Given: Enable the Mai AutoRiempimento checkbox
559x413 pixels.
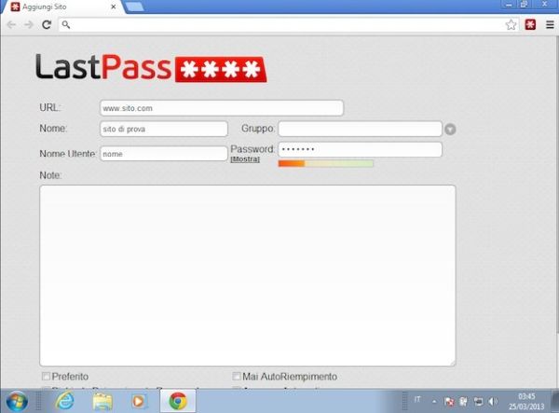Looking at the screenshot, I should pyautogui.click(x=237, y=377).
